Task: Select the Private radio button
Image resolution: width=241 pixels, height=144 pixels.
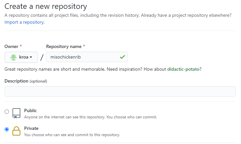Action: [7, 130]
